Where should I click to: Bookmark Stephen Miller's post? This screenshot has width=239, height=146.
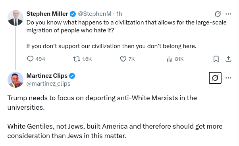tap(216, 59)
